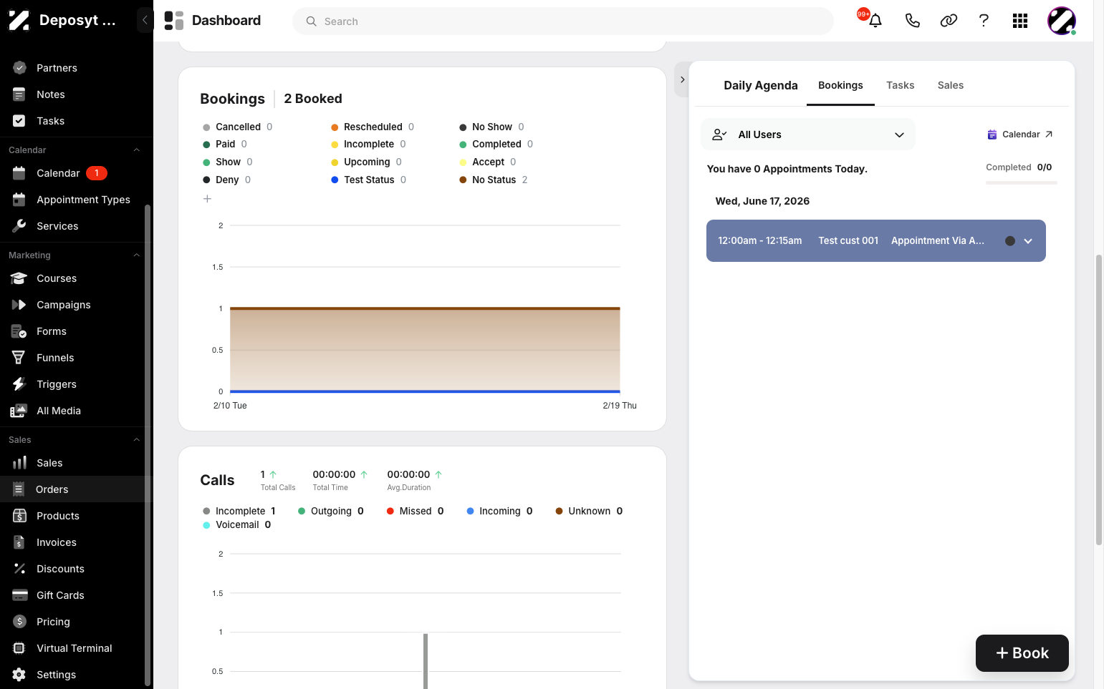Open the Courses graduation cap icon
1104x689 pixels.
(19, 278)
